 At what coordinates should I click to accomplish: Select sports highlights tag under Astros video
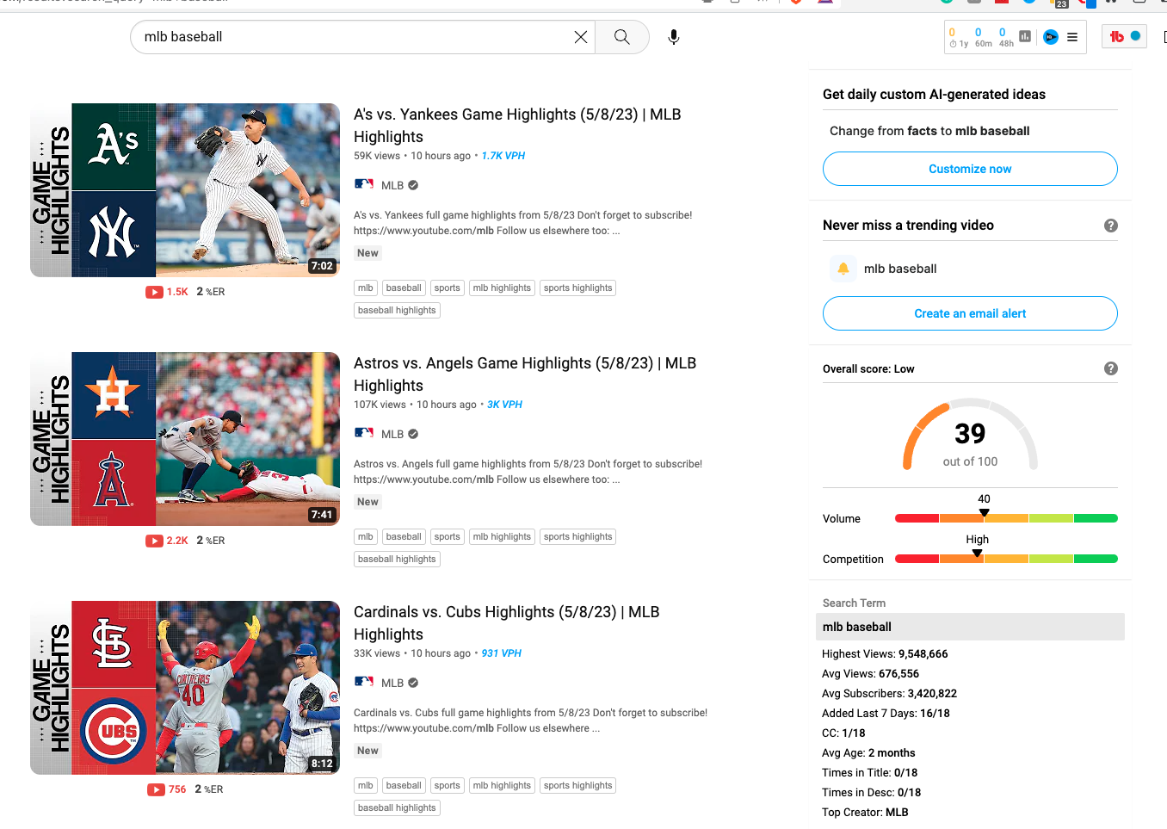pos(578,537)
